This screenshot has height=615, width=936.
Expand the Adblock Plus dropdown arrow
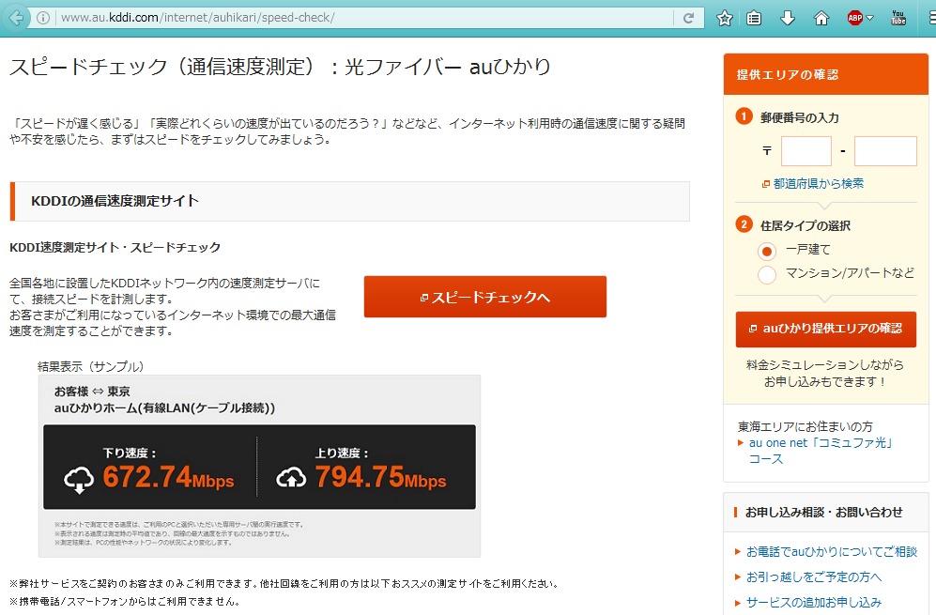coord(870,18)
